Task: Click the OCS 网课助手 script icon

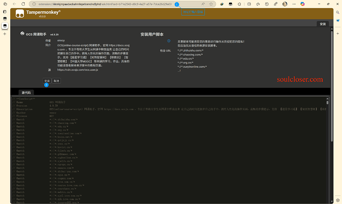Action: [x=22, y=33]
